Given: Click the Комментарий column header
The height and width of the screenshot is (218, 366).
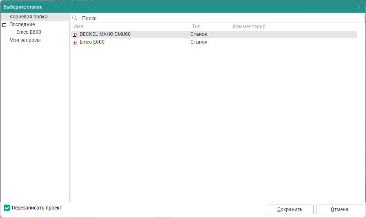Looking at the screenshot, I should pos(249,26).
